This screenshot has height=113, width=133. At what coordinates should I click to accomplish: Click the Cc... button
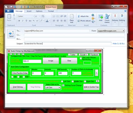click(19, 35)
